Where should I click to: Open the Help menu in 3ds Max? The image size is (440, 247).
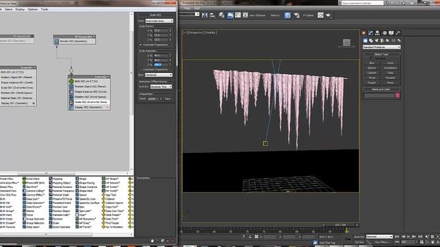coord(187,8)
